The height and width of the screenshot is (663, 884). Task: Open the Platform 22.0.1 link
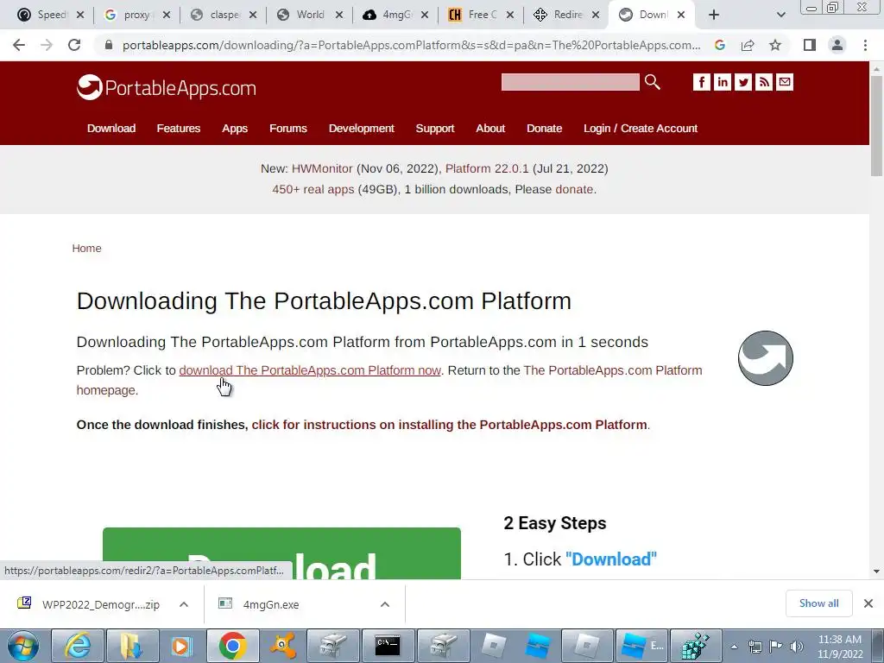pos(487,168)
